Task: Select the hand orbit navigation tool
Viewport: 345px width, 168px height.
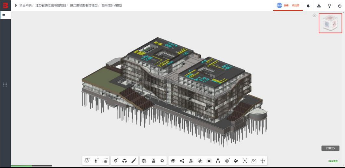Action: click(87, 161)
